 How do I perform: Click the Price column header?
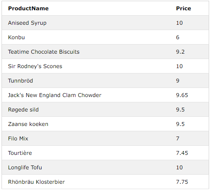point(184,8)
